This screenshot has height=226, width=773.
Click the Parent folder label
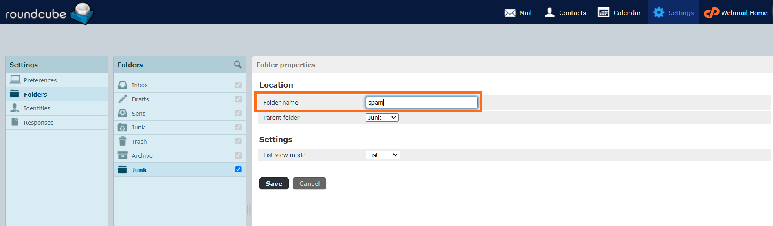tap(281, 118)
